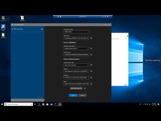
Task: Click the Tenant URL field
Action: tap(76, 71)
